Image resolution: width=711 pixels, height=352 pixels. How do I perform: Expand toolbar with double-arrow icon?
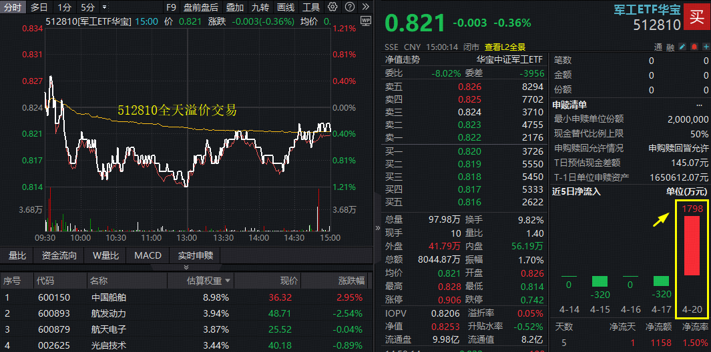pyautogui.click(x=365, y=7)
